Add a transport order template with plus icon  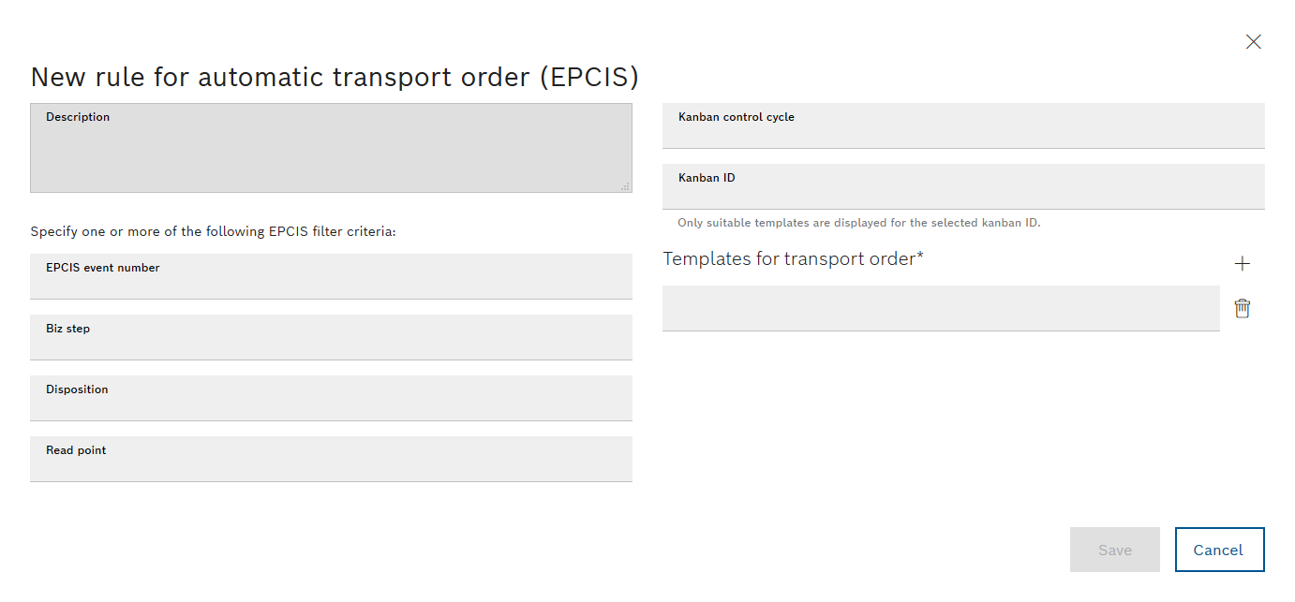(x=1243, y=264)
